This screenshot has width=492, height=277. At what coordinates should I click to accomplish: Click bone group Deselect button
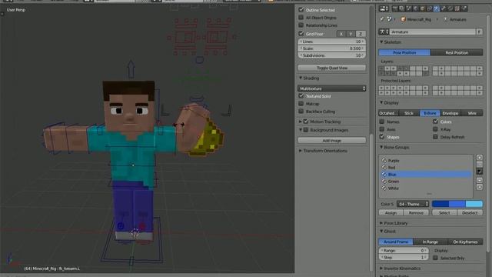(470, 212)
